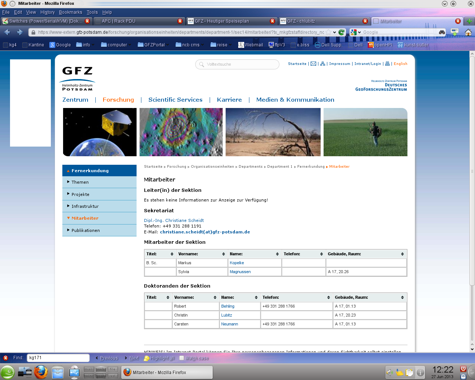Open the 'info' bookmark folder dropdown

coord(85,45)
